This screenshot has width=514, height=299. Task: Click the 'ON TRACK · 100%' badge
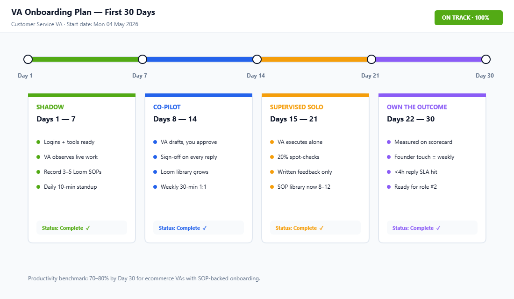pos(469,17)
